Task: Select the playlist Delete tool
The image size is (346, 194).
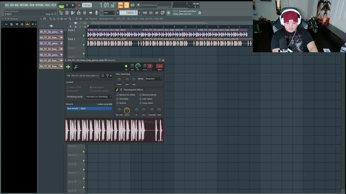Action: click(58, 19)
